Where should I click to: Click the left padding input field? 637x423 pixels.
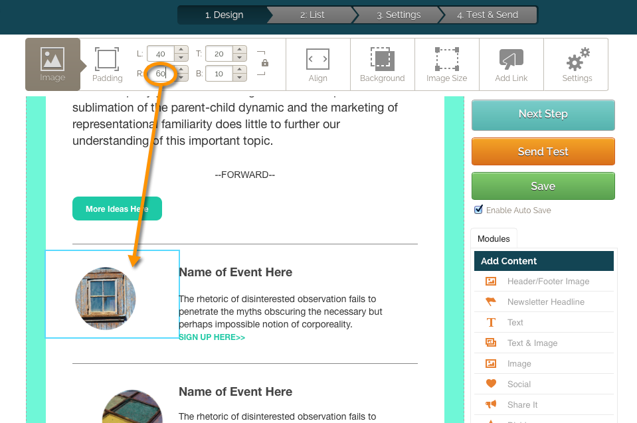[x=161, y=54]
